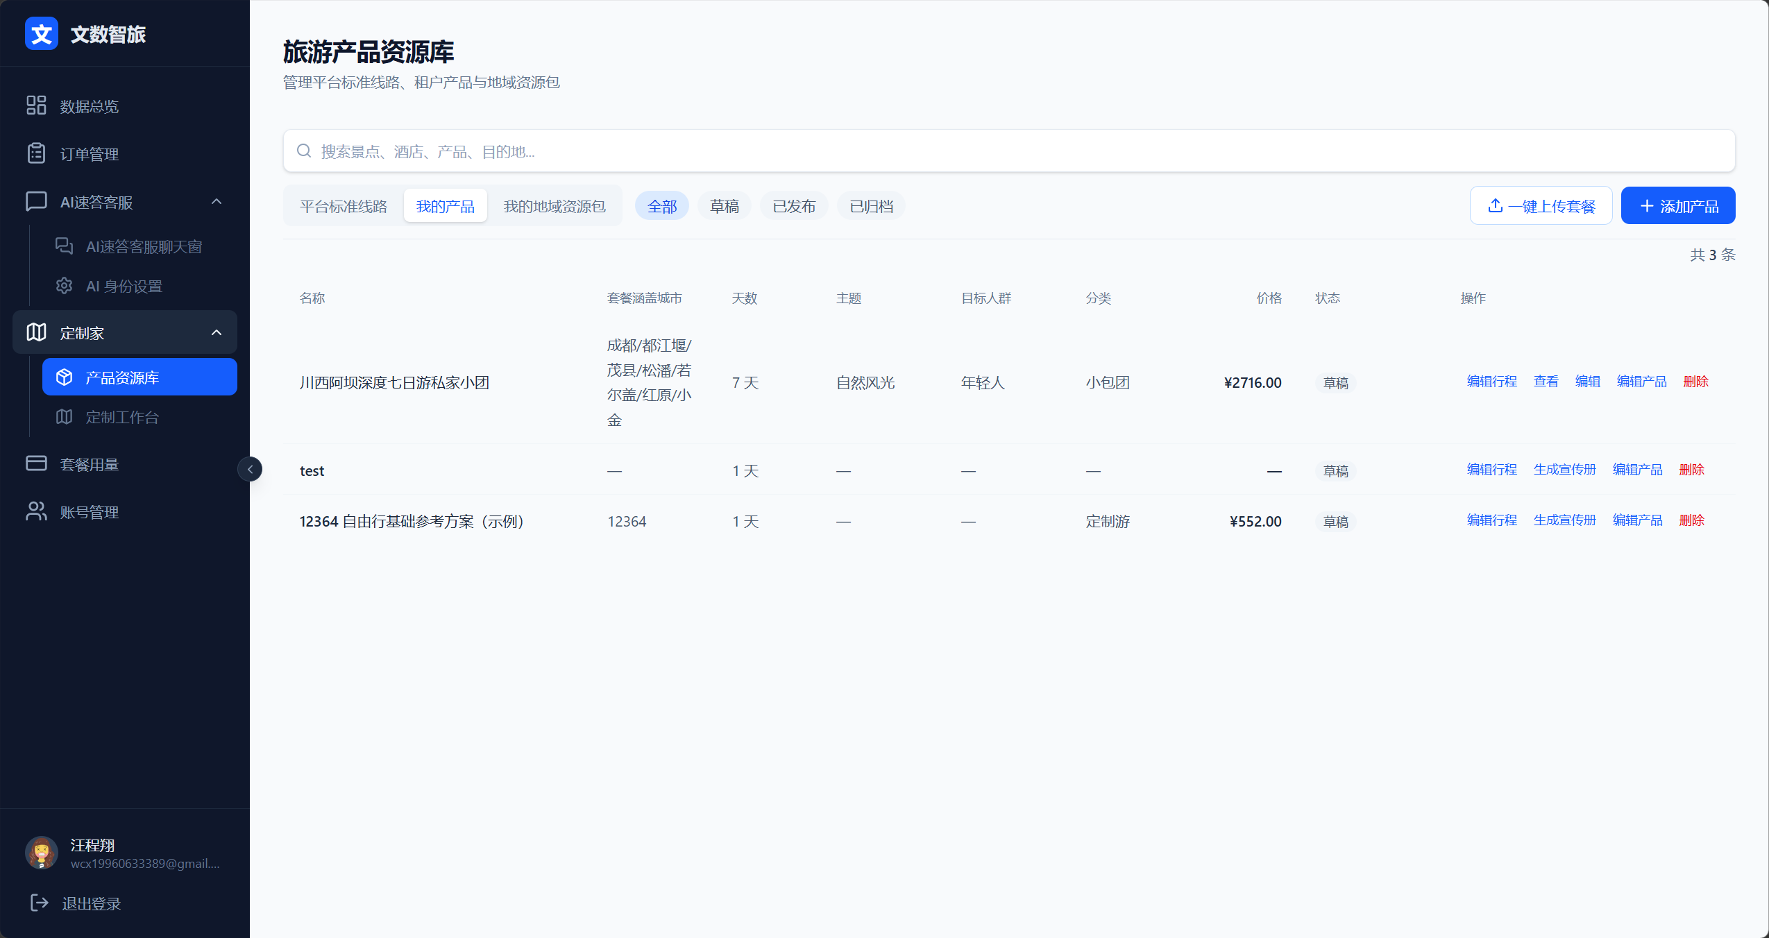This screenshot has width=1769, height=938.
Task: Open 账号管理 users icon
Action: (x=36, y=511)
